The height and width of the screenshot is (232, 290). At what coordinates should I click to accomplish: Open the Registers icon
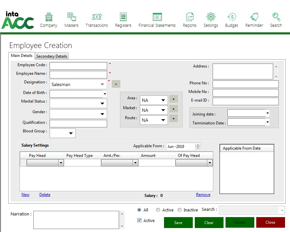point(123,20)
